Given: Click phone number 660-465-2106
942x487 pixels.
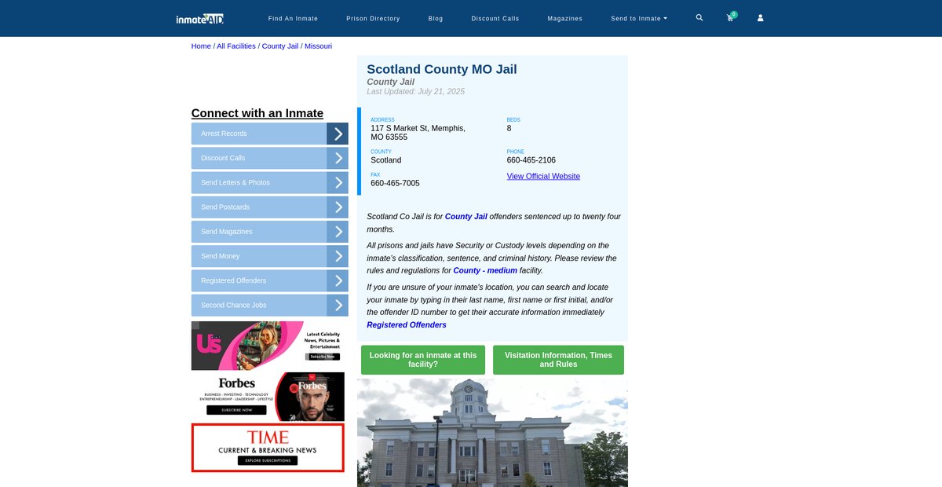Looking at the screenshot, I should [x=531, y=160].
